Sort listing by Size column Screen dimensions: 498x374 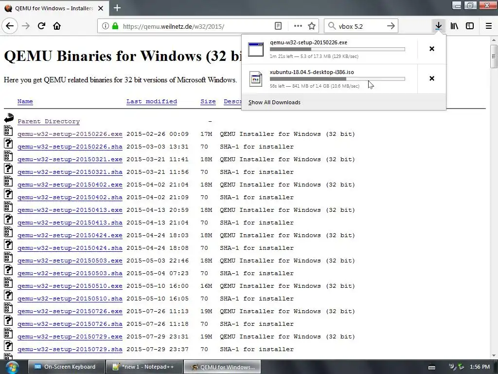click(208, 101)
